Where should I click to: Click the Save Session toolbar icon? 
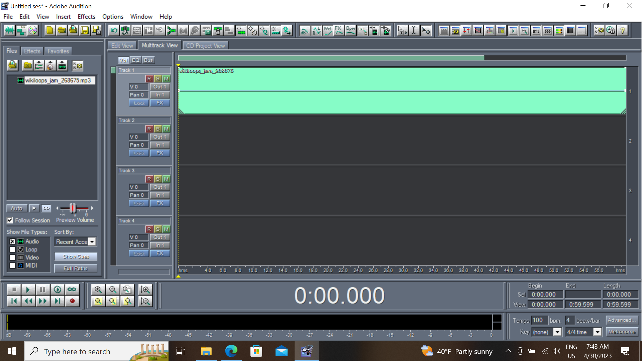[85, 31]
